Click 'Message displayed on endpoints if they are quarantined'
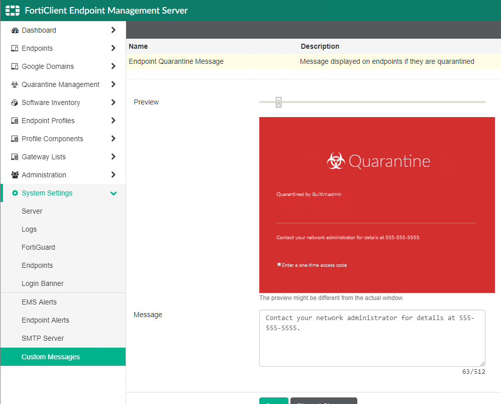This screenshot has width=501, height=404. [387, 61]
